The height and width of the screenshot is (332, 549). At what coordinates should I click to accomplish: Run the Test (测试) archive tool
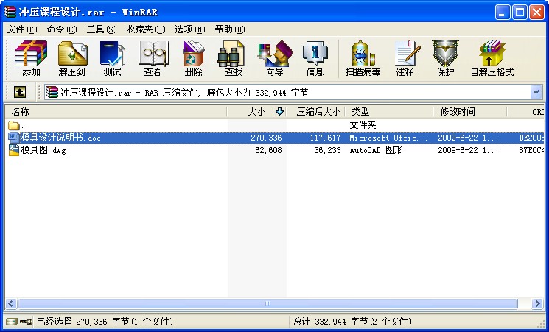(x=113, y=58)
